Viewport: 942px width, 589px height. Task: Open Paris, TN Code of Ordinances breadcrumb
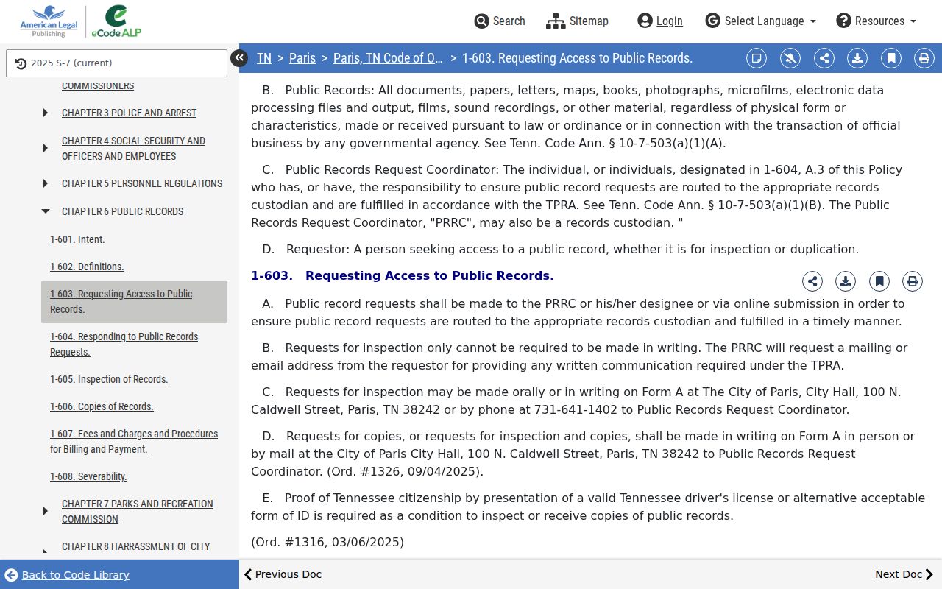(x=389, y=58)
